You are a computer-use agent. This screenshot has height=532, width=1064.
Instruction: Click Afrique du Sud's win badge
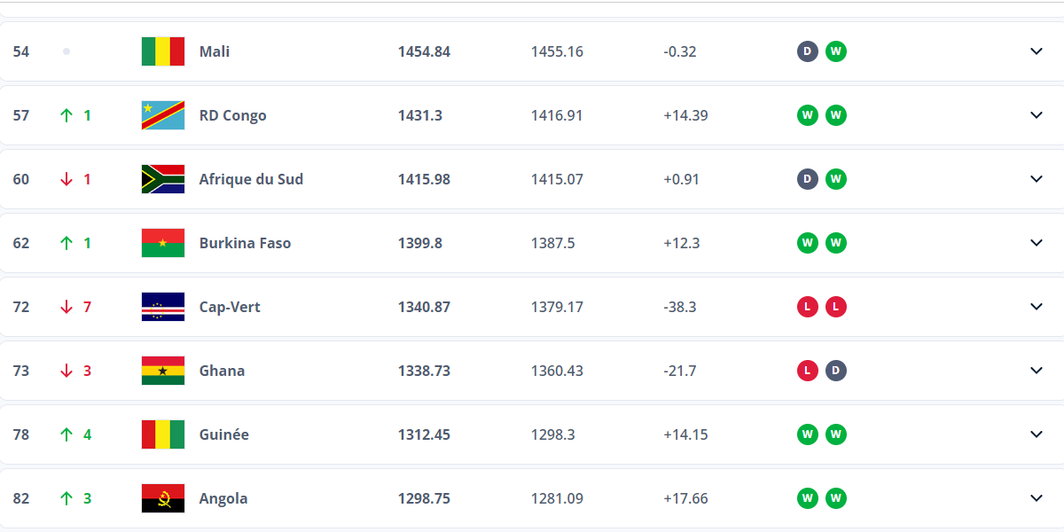(835, 179)
